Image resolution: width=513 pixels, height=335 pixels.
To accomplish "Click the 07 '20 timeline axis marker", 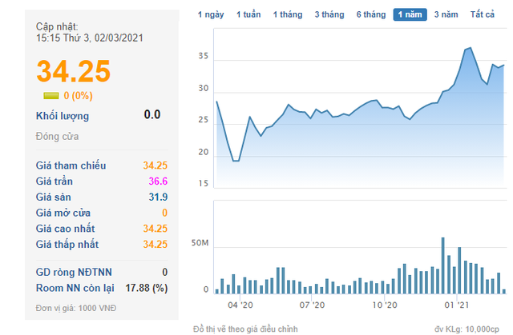I will (x=312, y=305).
